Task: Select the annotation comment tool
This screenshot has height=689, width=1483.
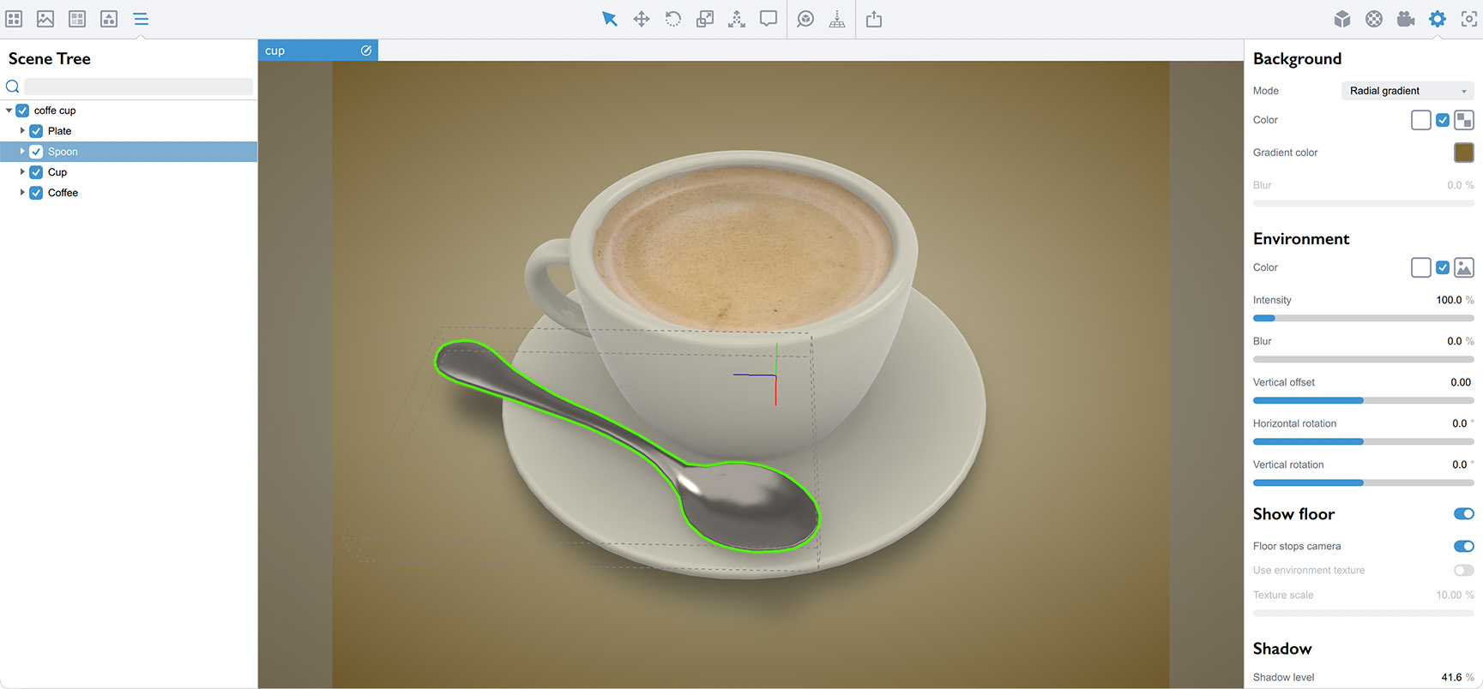Action: click(769, 19)
